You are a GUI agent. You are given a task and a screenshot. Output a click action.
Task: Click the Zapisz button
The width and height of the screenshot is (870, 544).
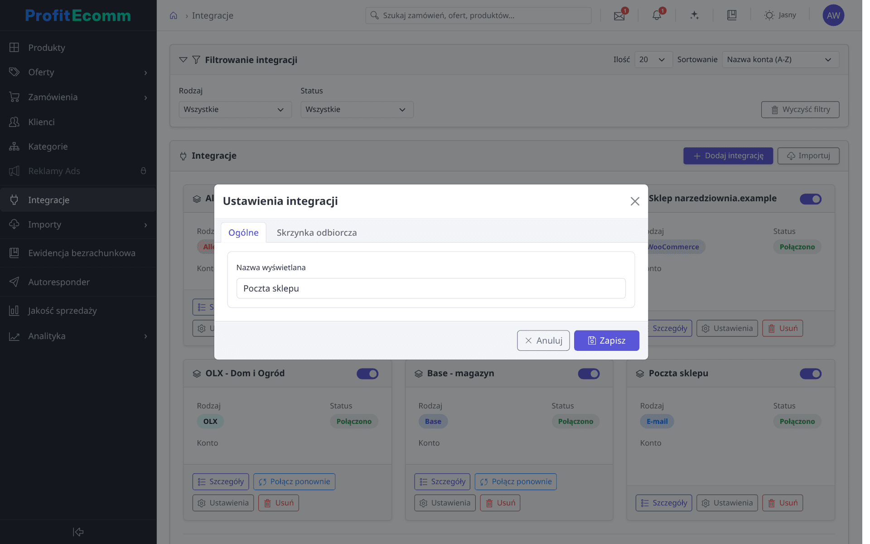[606, 340]
